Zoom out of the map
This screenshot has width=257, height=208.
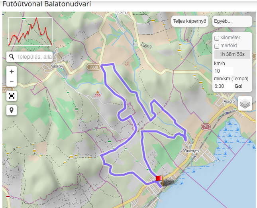pos(12,81)
